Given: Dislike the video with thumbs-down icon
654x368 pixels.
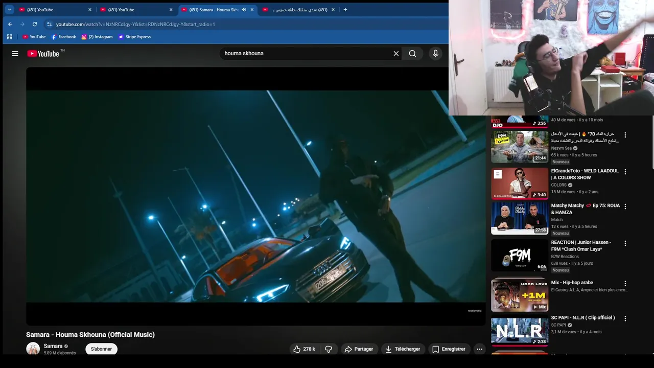Looking at the screenshot, I should tap(329, 349).
